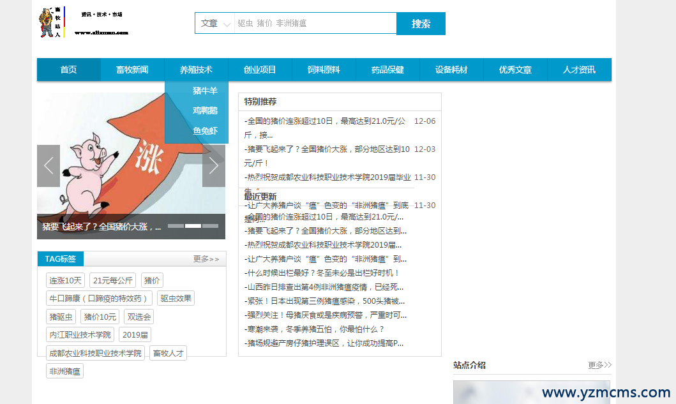The image size is (676, 404).
Task: Click the 畜牧人才 tag
Action: point(168,353)
